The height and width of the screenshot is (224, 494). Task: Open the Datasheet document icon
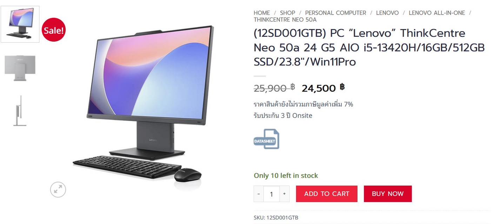(267, 139)
